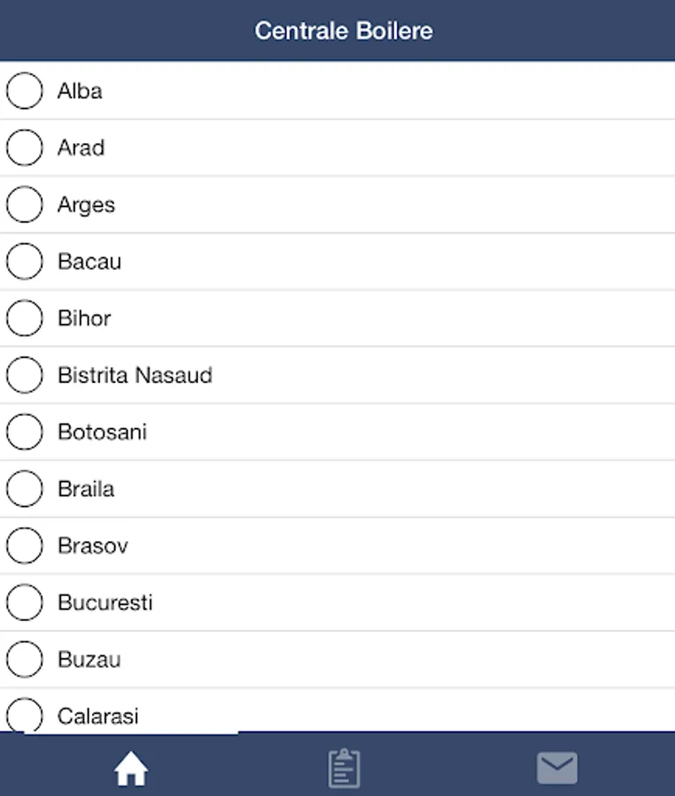Select the Brasov radio button
The image size is (675, 796).
tap(25, 546)
